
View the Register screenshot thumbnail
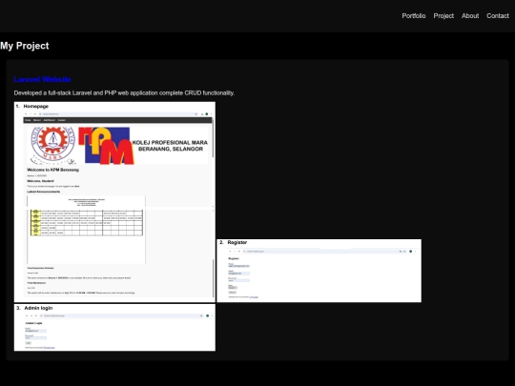pos(319,271)
